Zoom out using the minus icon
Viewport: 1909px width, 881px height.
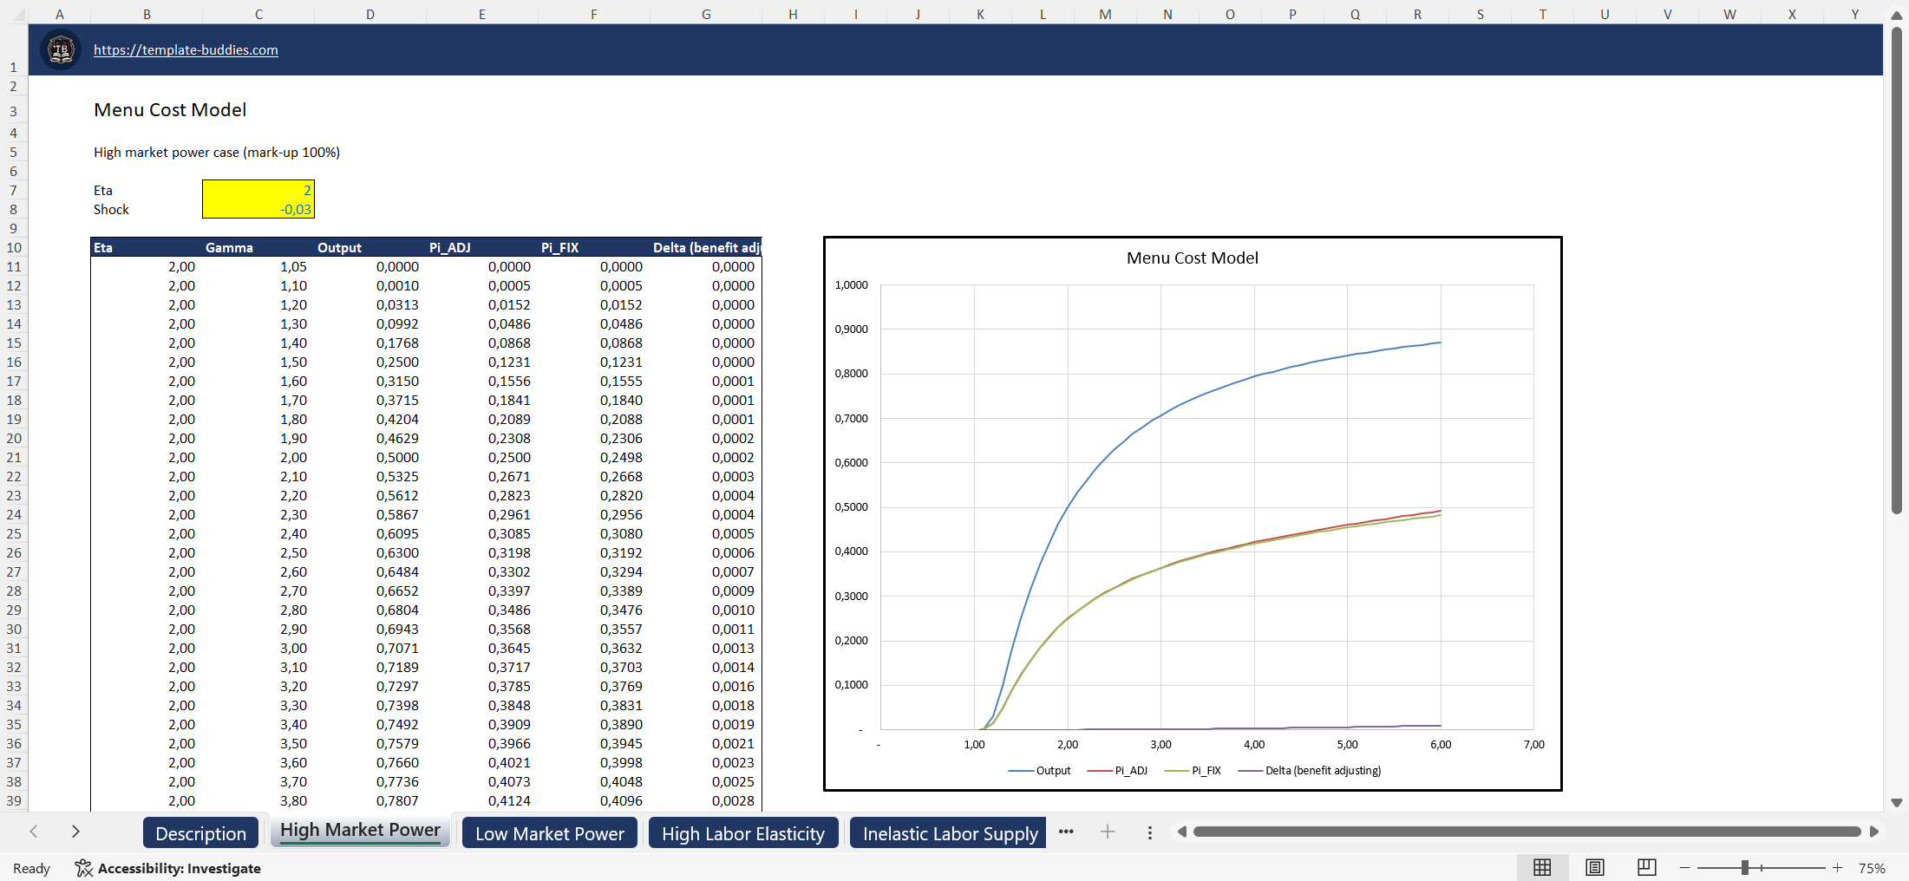pyautogui.click(x=1684, y=867)
